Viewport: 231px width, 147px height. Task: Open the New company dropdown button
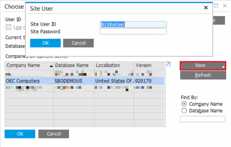point(203,66)
